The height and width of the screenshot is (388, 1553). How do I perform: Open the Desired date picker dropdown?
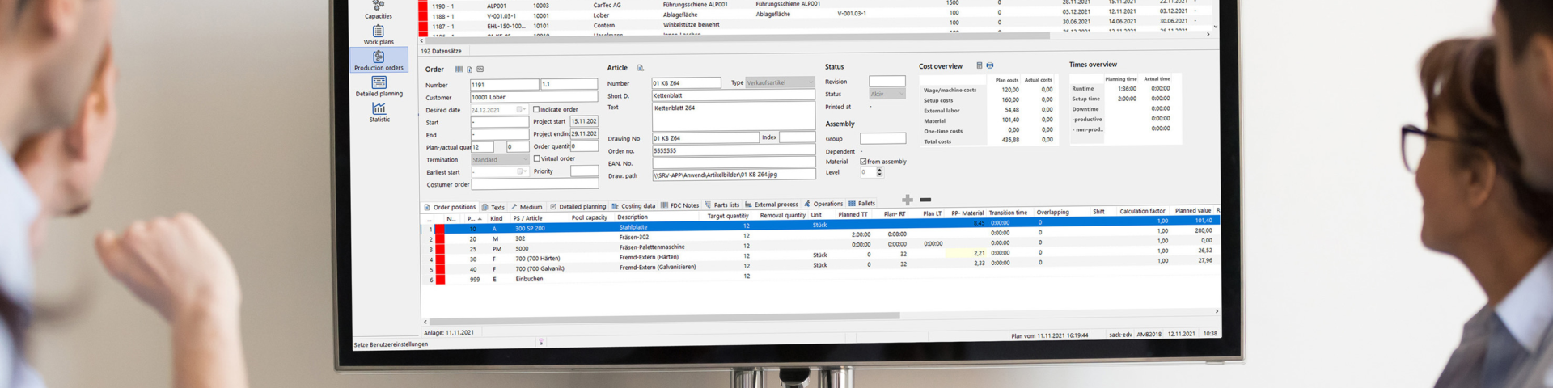point(520,110)
